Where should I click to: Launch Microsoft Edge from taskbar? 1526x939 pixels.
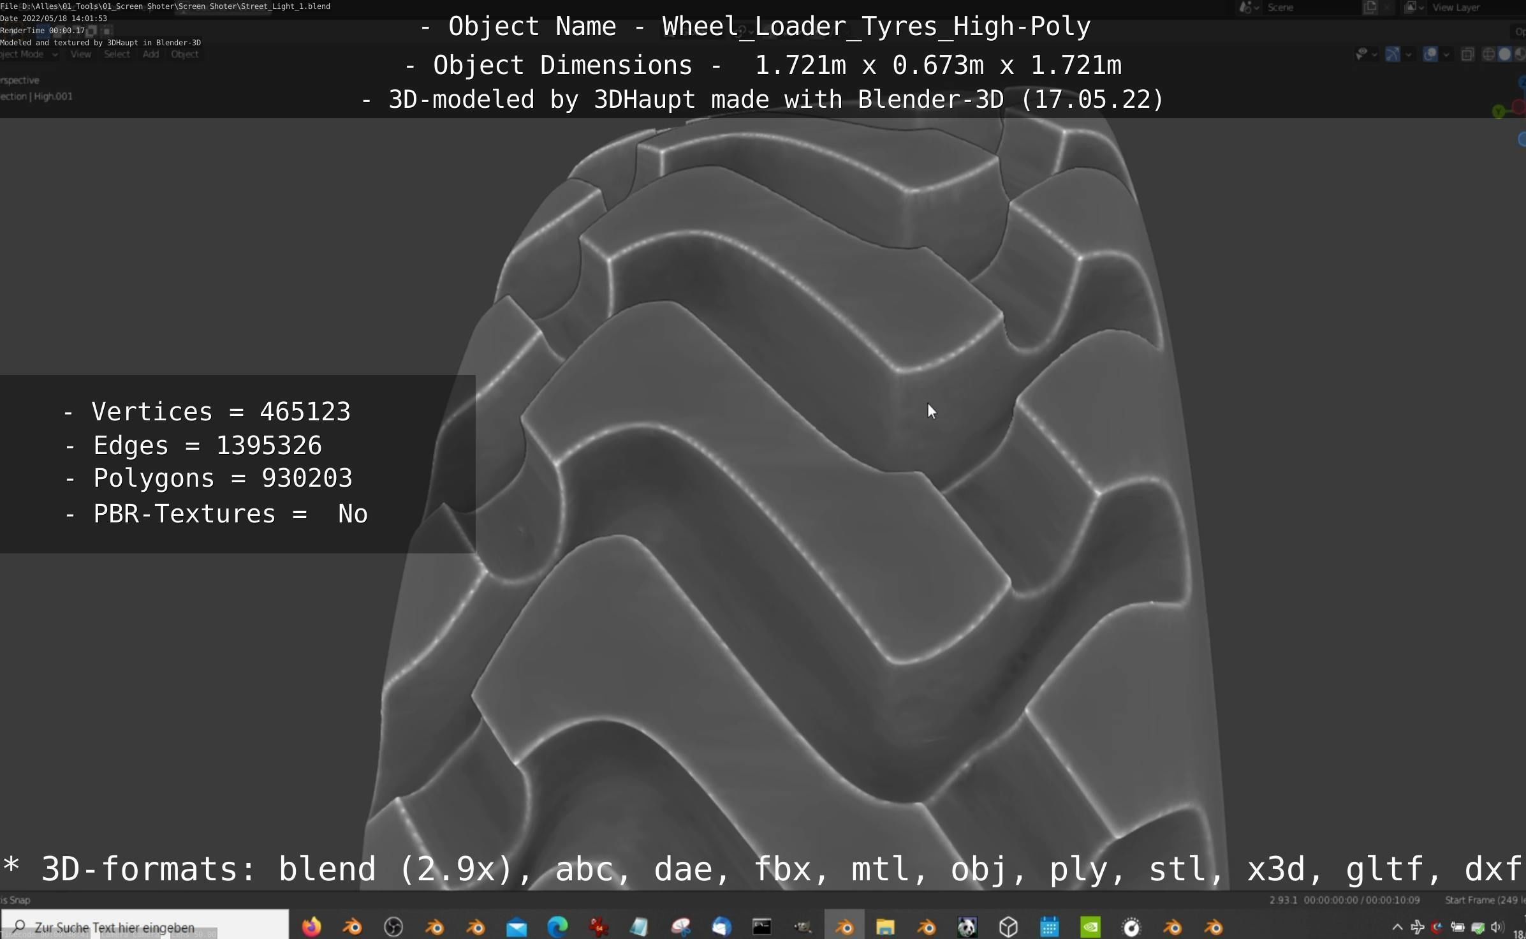tap(557, 926)
